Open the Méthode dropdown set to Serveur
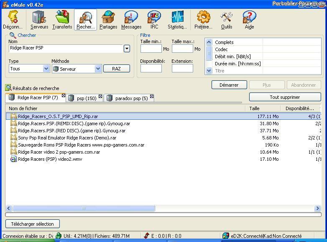 point(98,69)
